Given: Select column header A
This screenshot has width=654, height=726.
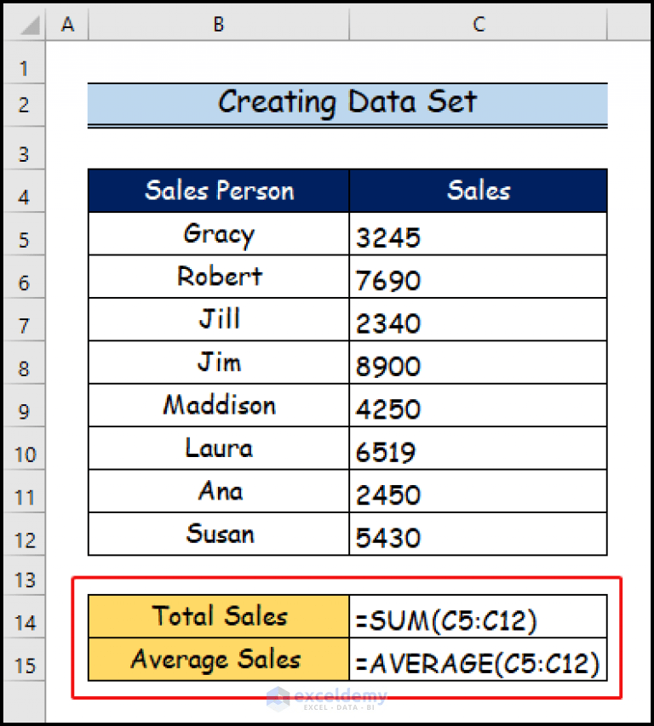Looking at the screenshot, I should click(67, 24).
